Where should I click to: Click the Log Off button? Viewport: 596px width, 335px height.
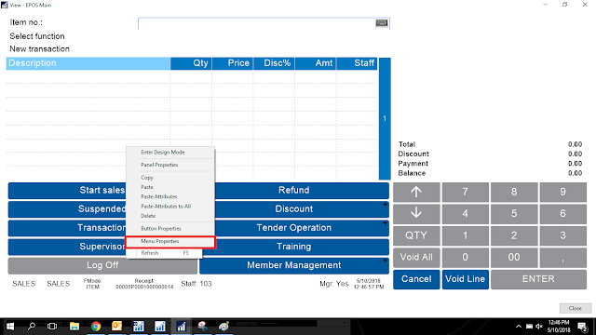point(102,265)
